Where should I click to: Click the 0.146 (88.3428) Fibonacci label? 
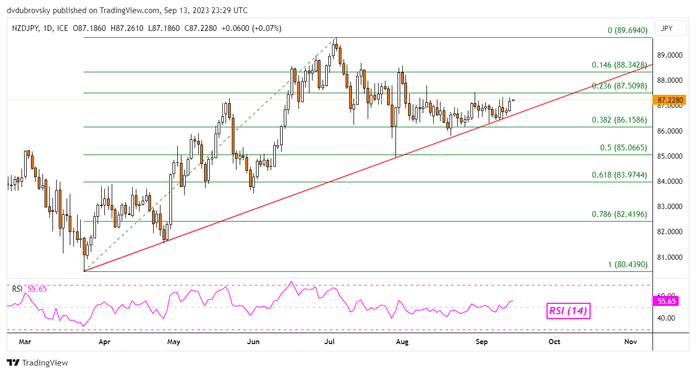(x=619, y=65)
